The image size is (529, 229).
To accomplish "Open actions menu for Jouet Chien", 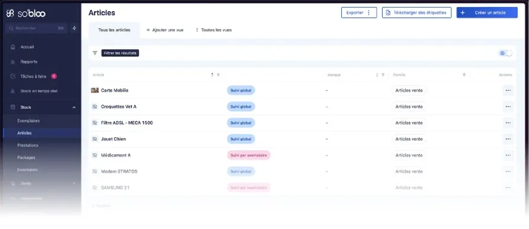I will pos(508,139).
